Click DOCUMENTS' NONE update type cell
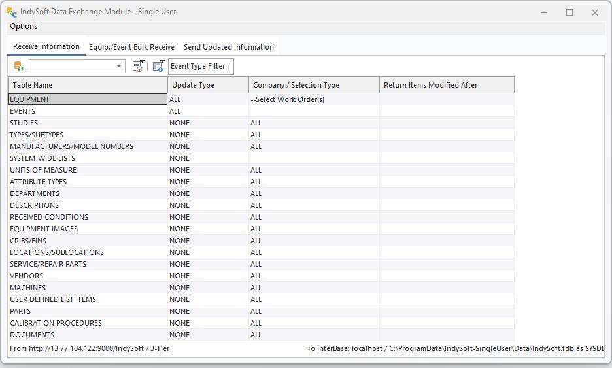Viewport: 612px width, 368px height. point(208,335)
